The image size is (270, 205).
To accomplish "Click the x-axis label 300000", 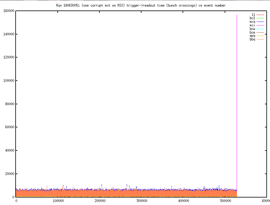I will [x=142, y=201].
